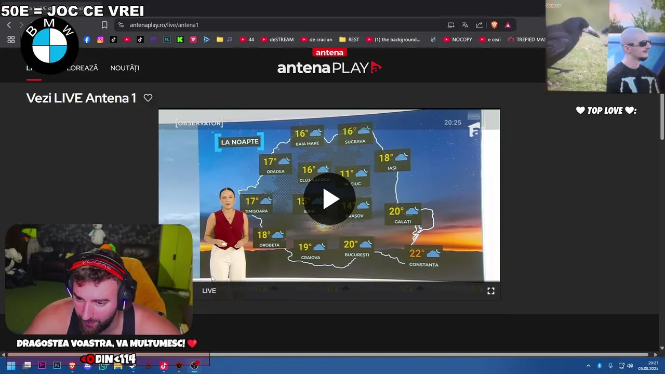
Task: Enter fullscreen on the video player
Action: tap(491, 291)
